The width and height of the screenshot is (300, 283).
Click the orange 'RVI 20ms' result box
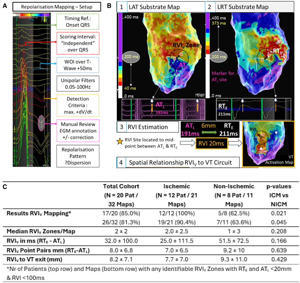211,143
